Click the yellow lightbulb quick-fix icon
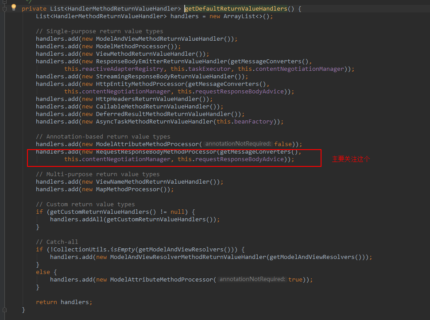This screenshot has width=430, height=320. 13,8
